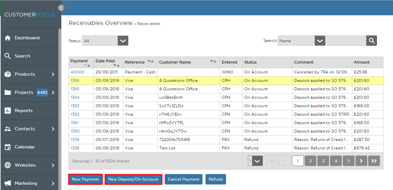Screen dimensions: 393x190
Task: Click the Projects 6482 count badge
Action: pos(42,93)
